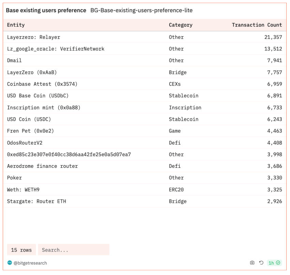Click the camera screenshot icon
Image resolution: width=290 pixels, height=275 pixels.
(x=252, y=263)
